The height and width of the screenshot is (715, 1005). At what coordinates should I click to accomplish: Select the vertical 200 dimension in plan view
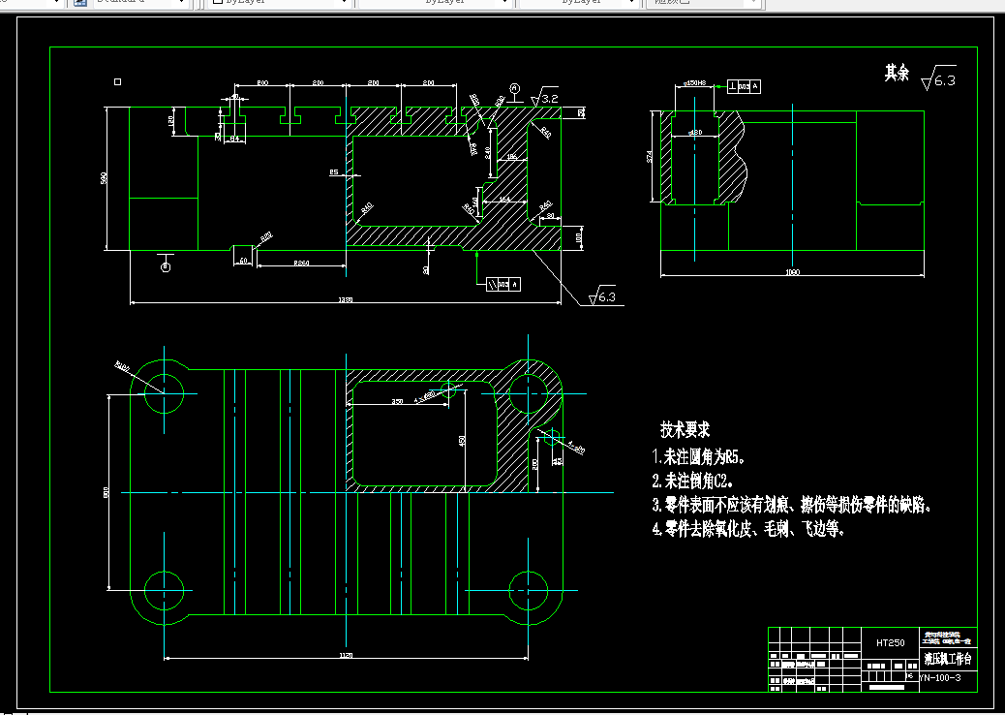pyautogui.click(x=535, y=464)
